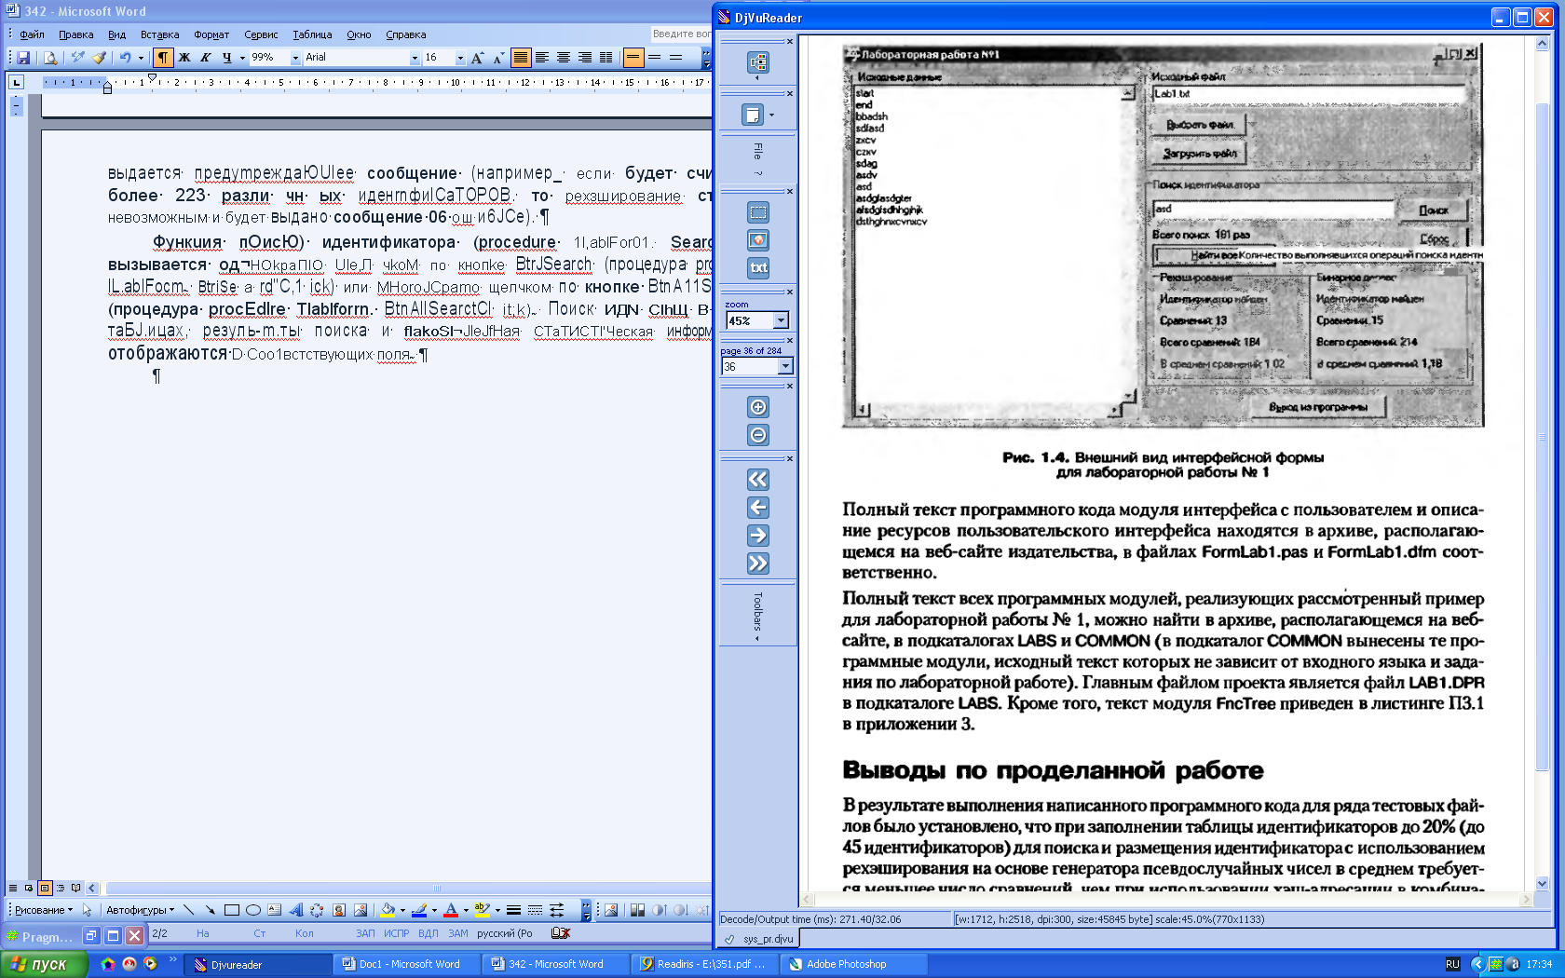Open the Вставка menu
Screen dimensions: 1565x978
coord(159,34)
